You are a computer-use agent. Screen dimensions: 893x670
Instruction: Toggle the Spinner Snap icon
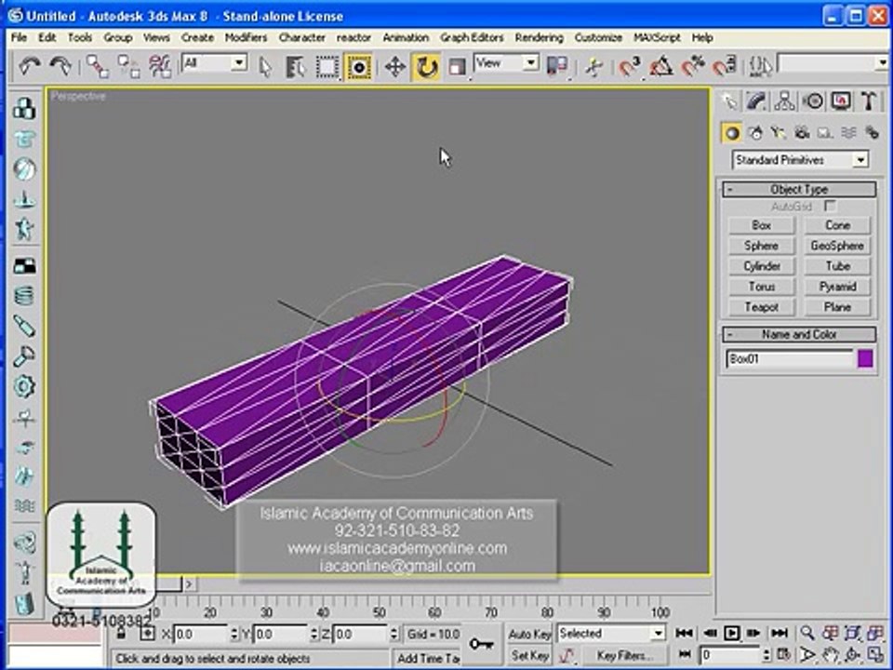point(725,66)
